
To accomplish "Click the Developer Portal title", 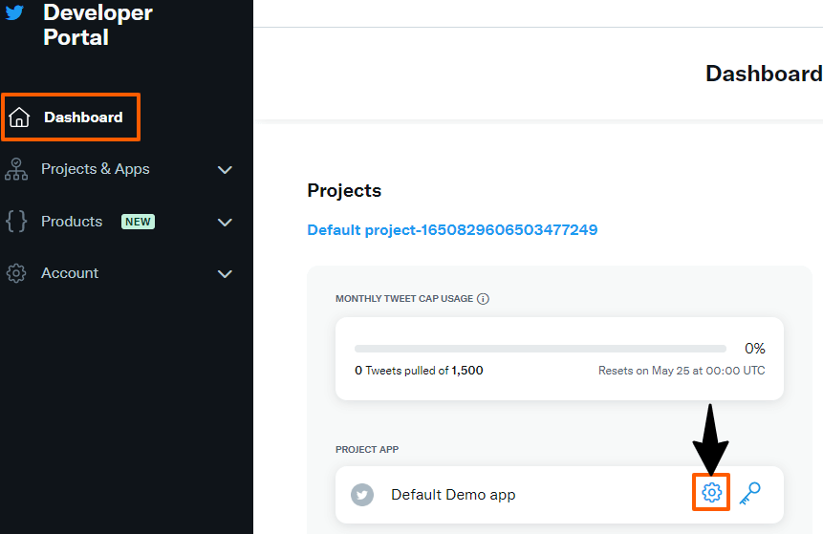I will [97, 25].
